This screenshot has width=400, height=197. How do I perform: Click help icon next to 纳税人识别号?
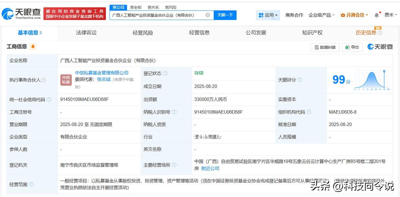(x=174, y=112)
